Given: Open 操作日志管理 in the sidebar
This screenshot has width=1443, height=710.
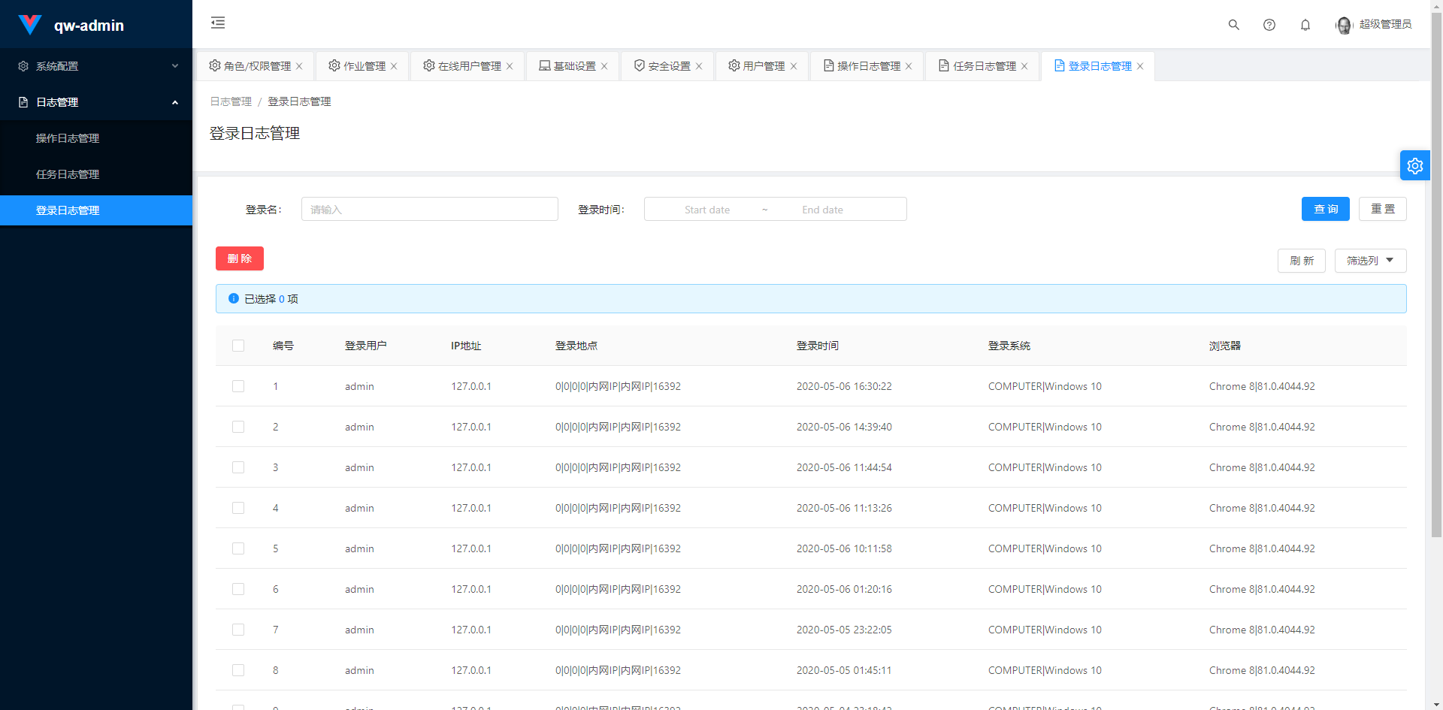Looking at the screenshot, I should pyautogui.click(x=96, y=138).
